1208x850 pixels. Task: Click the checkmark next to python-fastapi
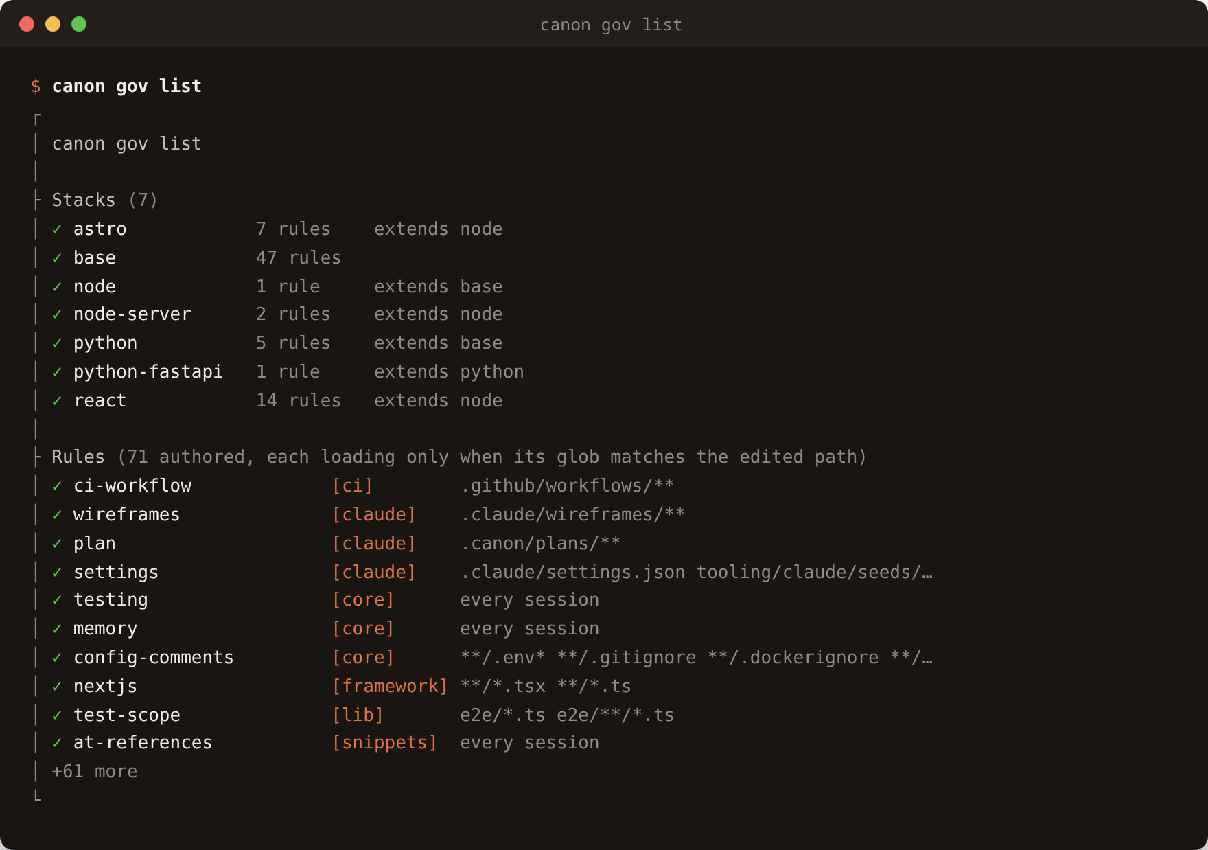(x=57, y=372)
